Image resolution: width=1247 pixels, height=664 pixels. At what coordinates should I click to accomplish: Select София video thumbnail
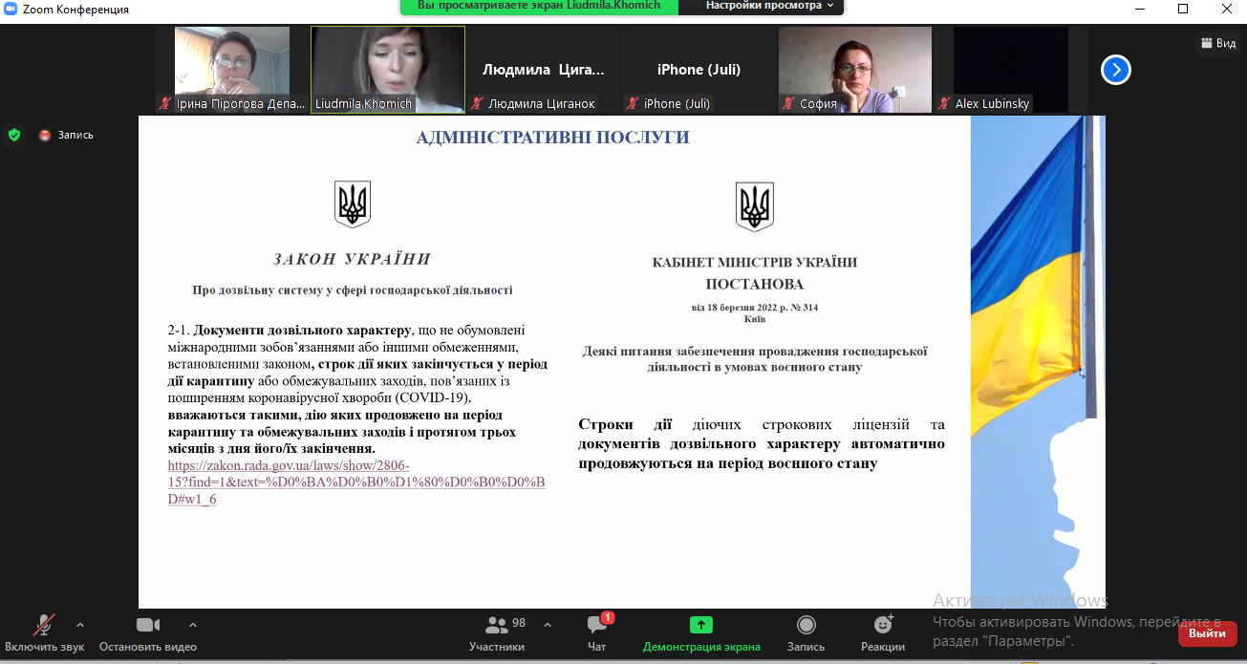[x=855, y=69]
